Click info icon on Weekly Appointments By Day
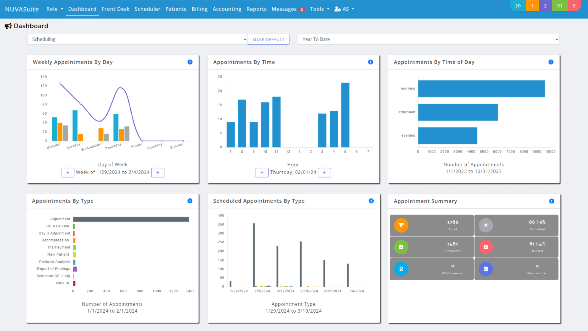588x331 pixels. (190, 62)
